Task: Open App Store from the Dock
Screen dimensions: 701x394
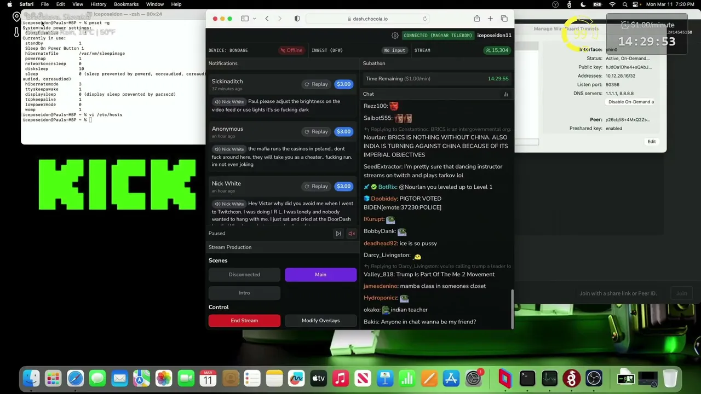Action: 451,378
